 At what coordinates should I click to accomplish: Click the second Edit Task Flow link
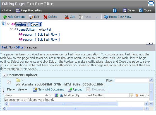tap(47, 40)
